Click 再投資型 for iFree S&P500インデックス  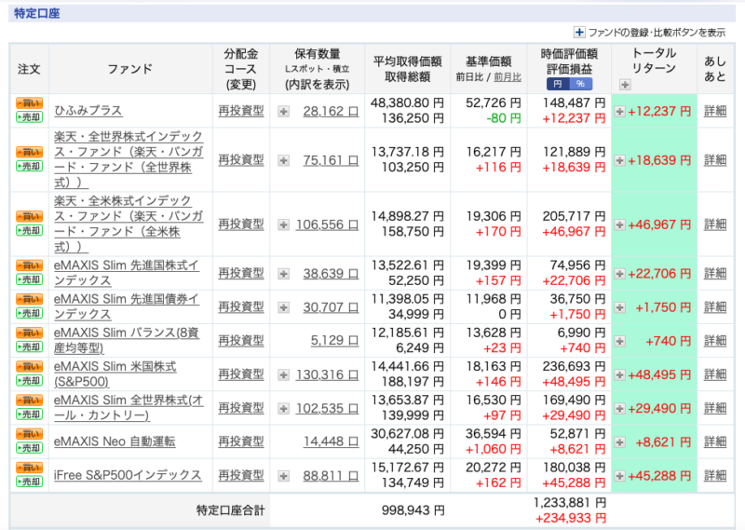(x=241, y=475)
